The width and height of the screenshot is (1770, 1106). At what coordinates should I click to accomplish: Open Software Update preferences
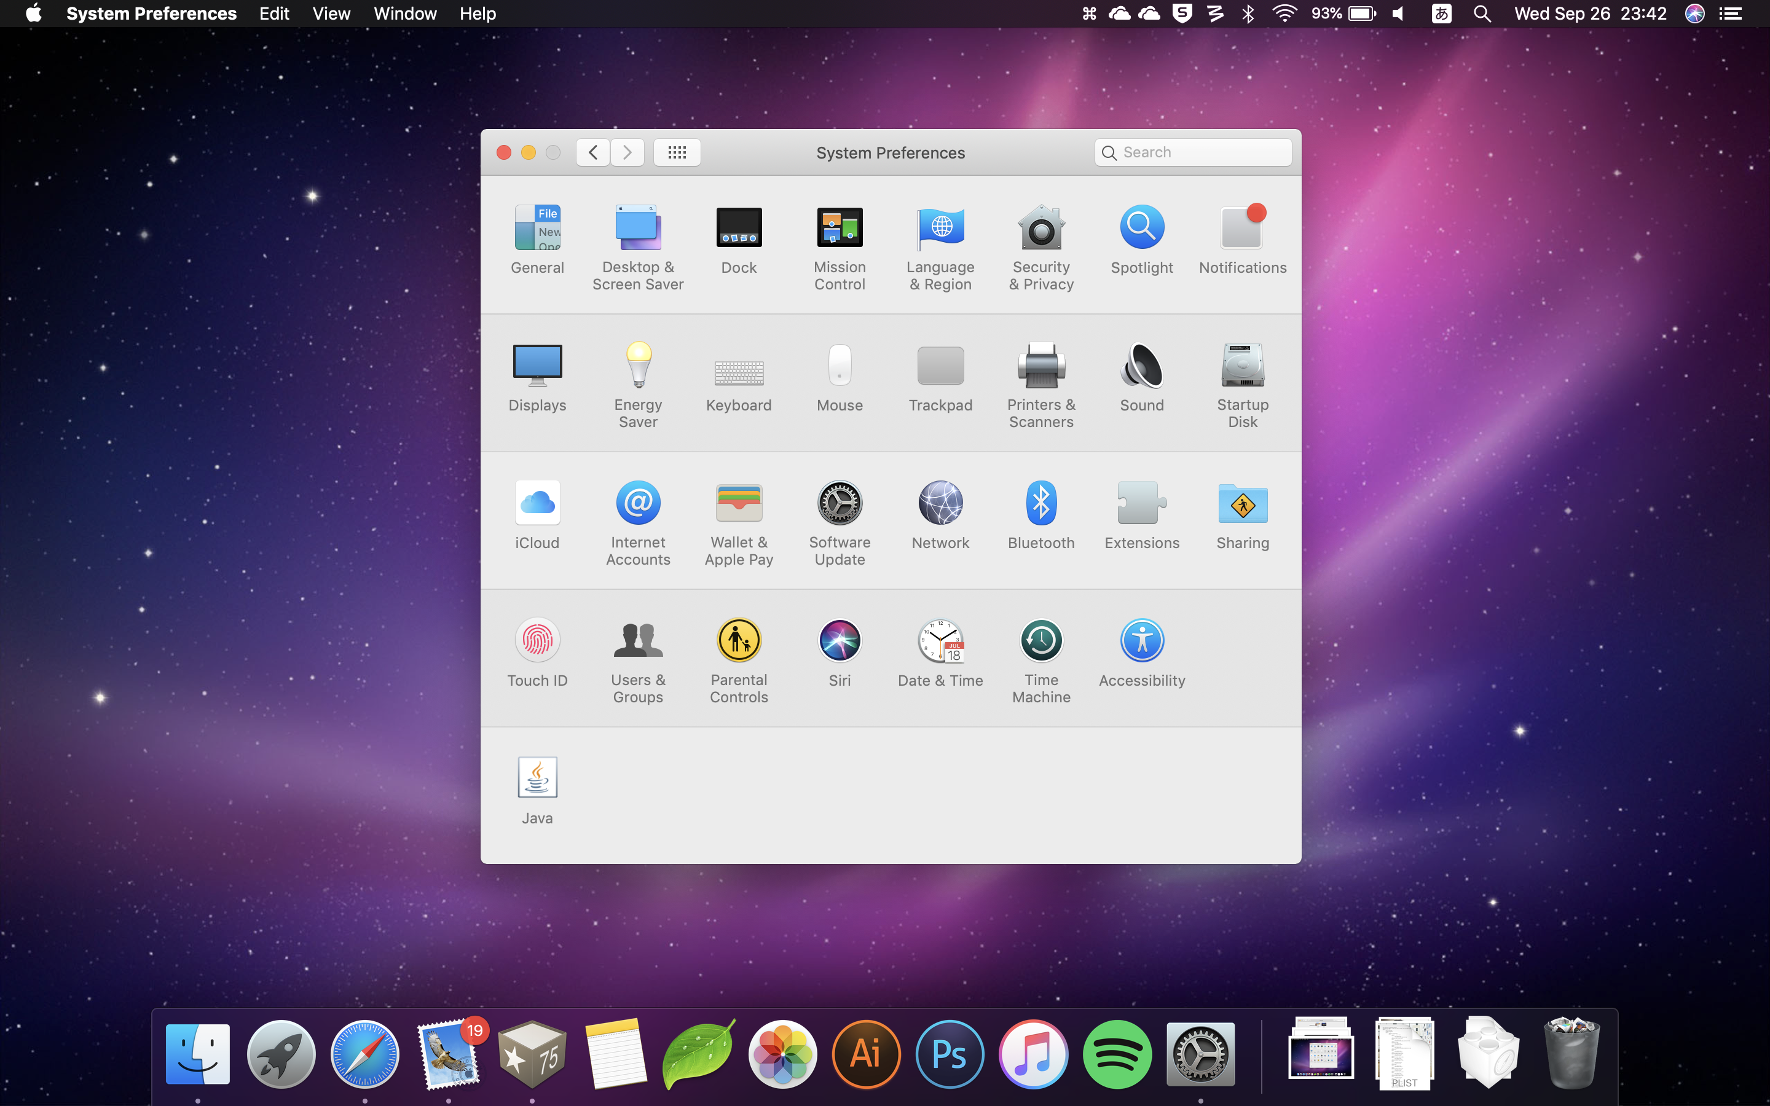click(x=840, y=522)
